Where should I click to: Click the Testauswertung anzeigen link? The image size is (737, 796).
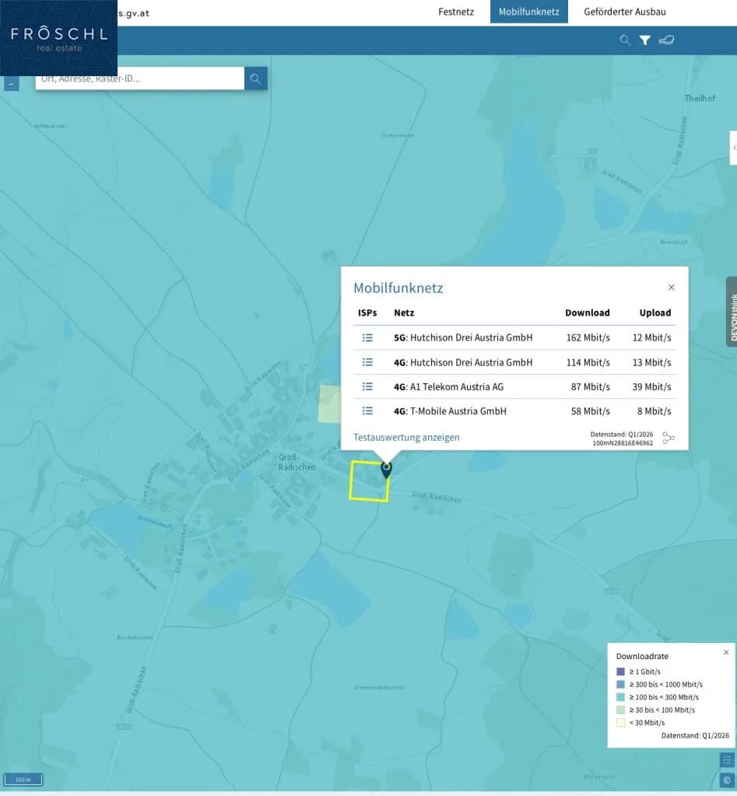pyautogui.click(x=406, y=437)
